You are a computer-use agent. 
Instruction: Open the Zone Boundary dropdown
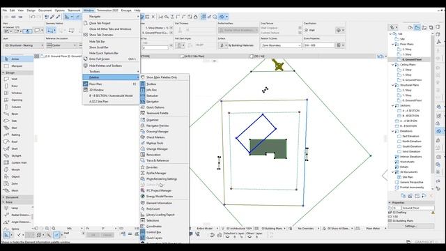(x=281, y=45)
